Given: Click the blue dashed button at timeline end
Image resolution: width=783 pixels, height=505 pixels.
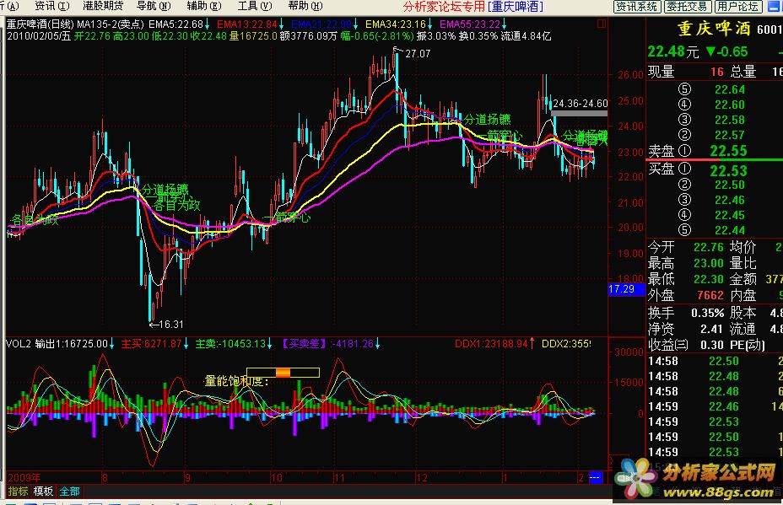Looking at the screenshot, I should click(595, 477).
